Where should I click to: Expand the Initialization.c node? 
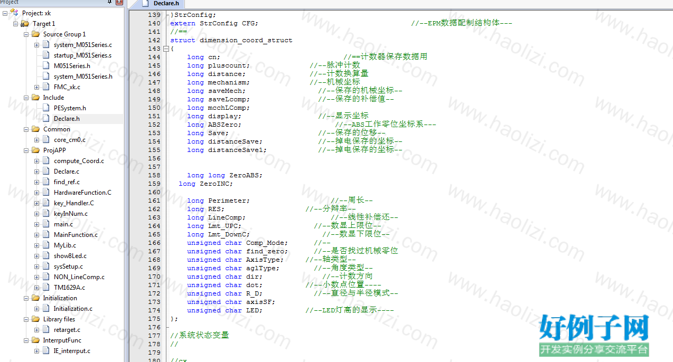click(x=36, y=309)
